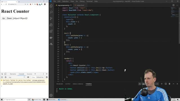Select the DevTools Console tab

[x=21, y=74]
